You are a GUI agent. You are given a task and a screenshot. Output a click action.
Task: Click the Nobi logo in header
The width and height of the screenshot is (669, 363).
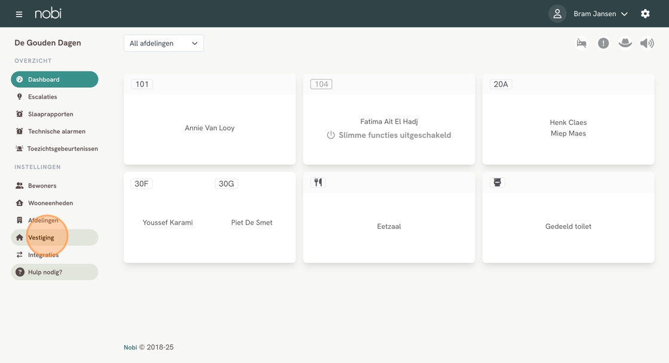click(48, 13)
